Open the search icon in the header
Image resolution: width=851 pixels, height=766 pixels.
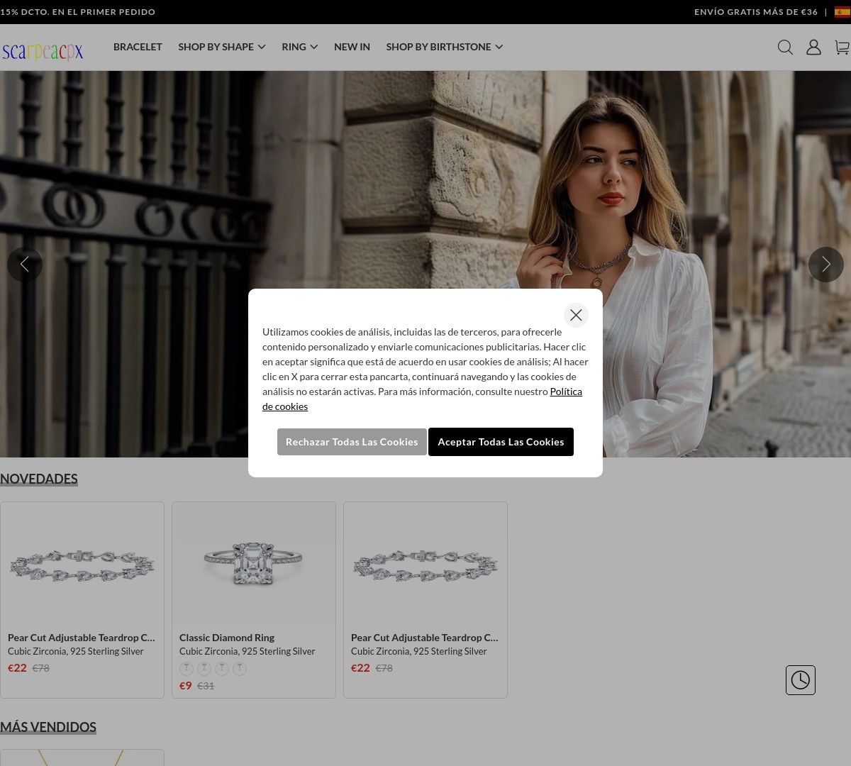point(785,47)
